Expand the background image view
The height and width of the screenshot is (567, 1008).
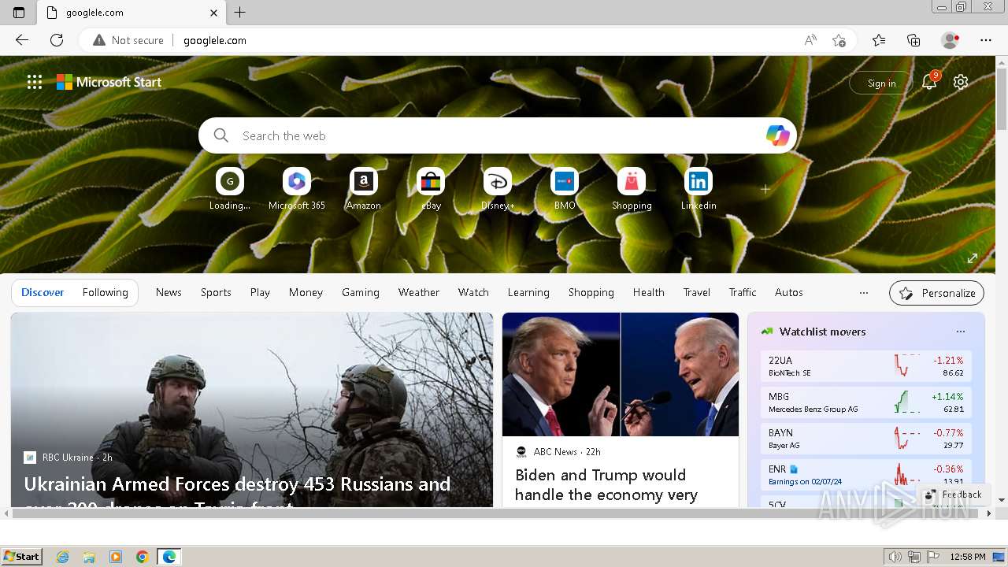pyautogui.click(x=973, y=258)
